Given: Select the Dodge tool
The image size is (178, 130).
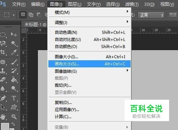Looking at the screenshot, I should pyautogui.click(x=14, y=88).
